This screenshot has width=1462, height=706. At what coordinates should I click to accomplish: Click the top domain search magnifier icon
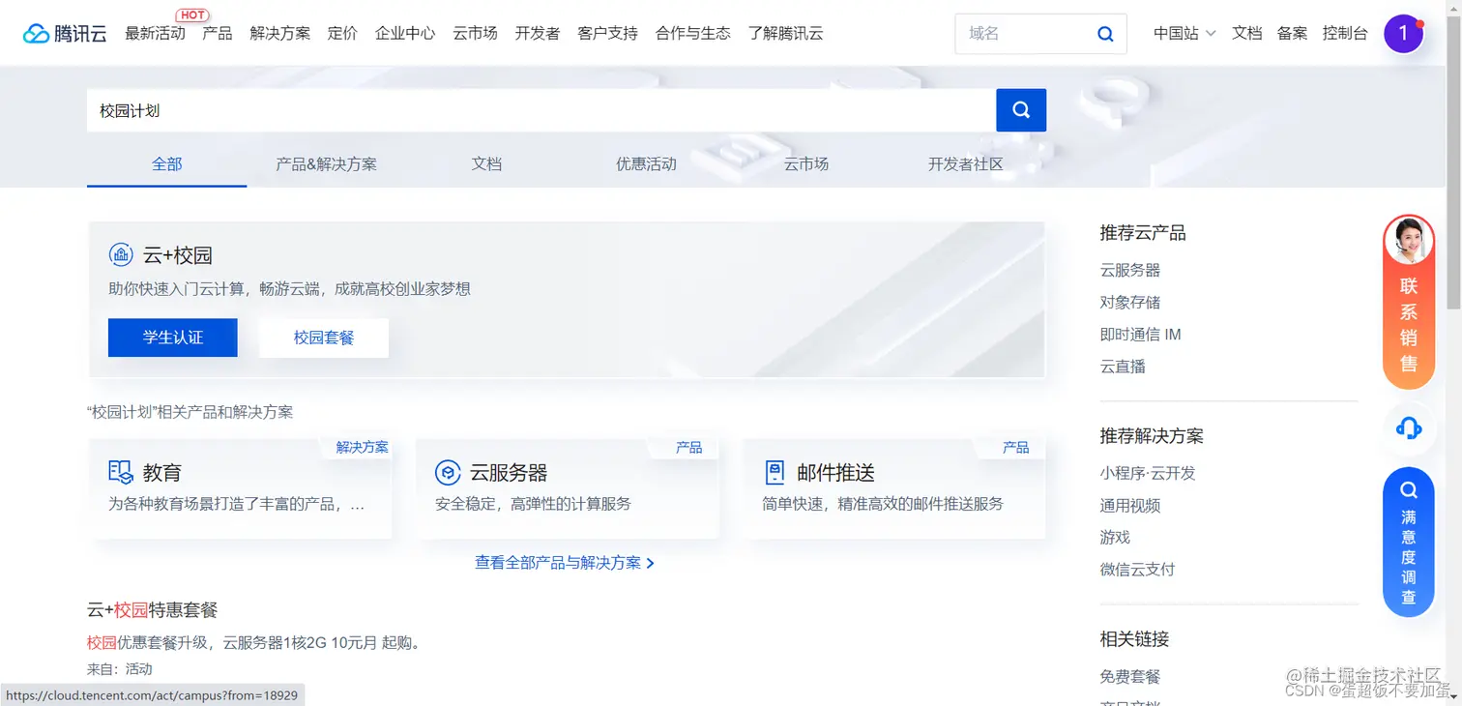[x=1105, y=34]
